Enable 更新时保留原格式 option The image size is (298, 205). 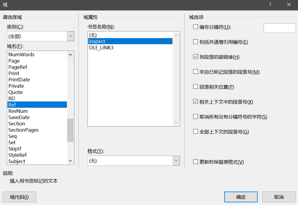point(195,162)
